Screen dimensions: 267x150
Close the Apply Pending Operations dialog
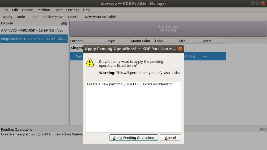(180, 49)
